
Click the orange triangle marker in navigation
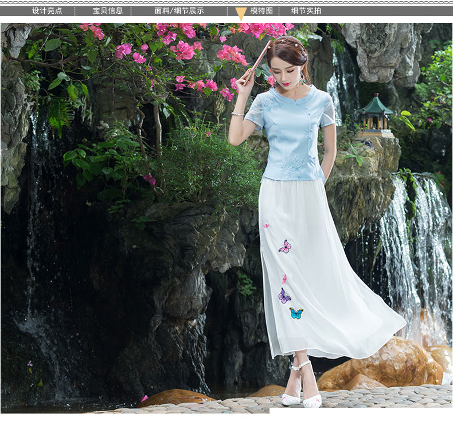point(241,14)
